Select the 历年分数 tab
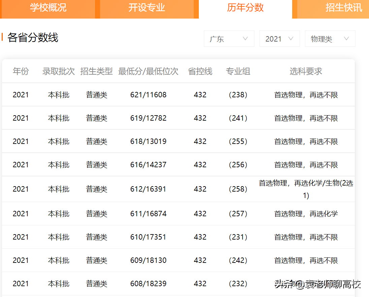The height and width of the screenshot is (297, 369). coord(245,8)
